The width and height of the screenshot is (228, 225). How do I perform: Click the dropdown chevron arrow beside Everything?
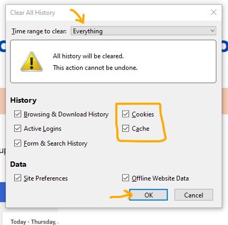click(x=213, y=31)
